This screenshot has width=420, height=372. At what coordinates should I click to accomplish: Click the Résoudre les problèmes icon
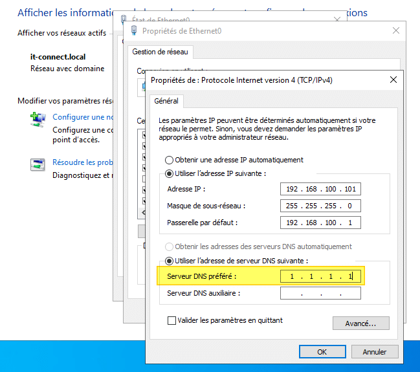coord(38,165)
